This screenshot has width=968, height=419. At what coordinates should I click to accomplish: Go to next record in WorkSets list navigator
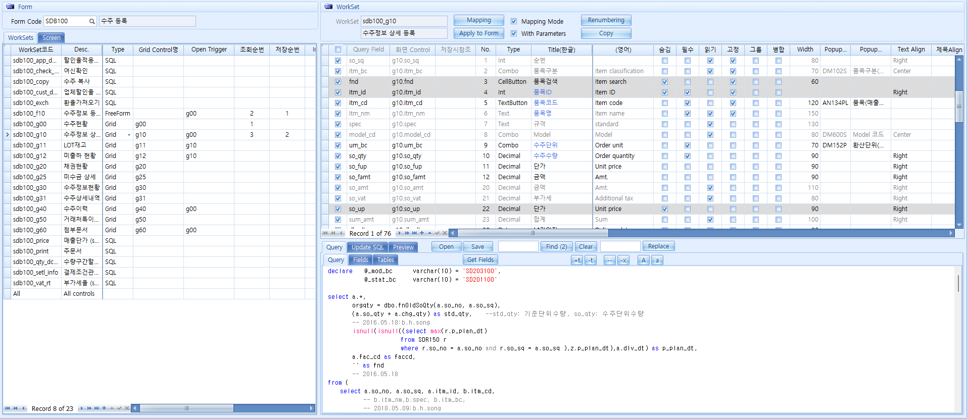coord(82,408)
